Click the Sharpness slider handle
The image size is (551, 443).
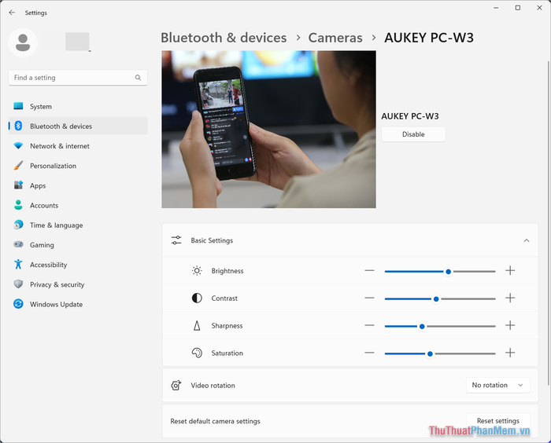pos(422,326)
